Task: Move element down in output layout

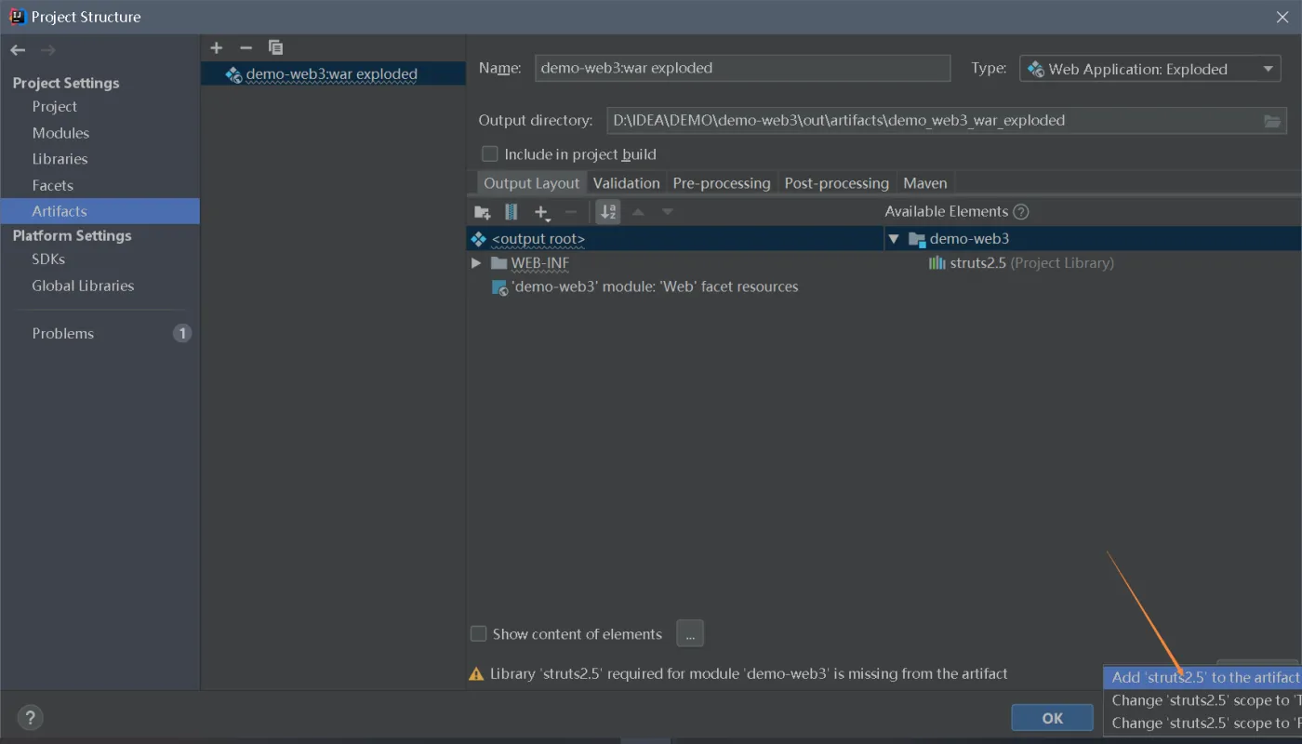Action: pos(667,212)
